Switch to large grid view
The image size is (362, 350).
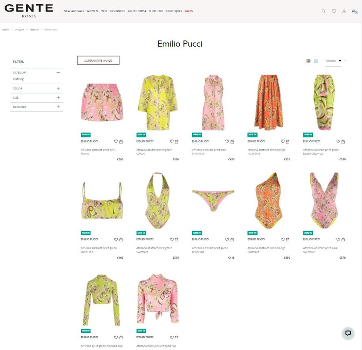[x=316, y=61]
